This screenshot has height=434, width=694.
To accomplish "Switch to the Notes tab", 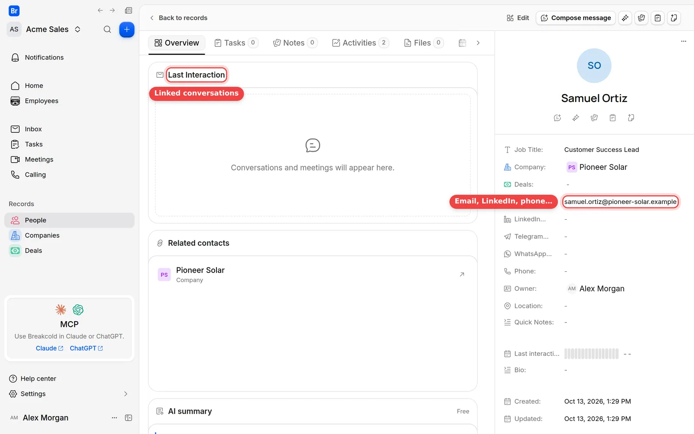I will pos(295,43).
